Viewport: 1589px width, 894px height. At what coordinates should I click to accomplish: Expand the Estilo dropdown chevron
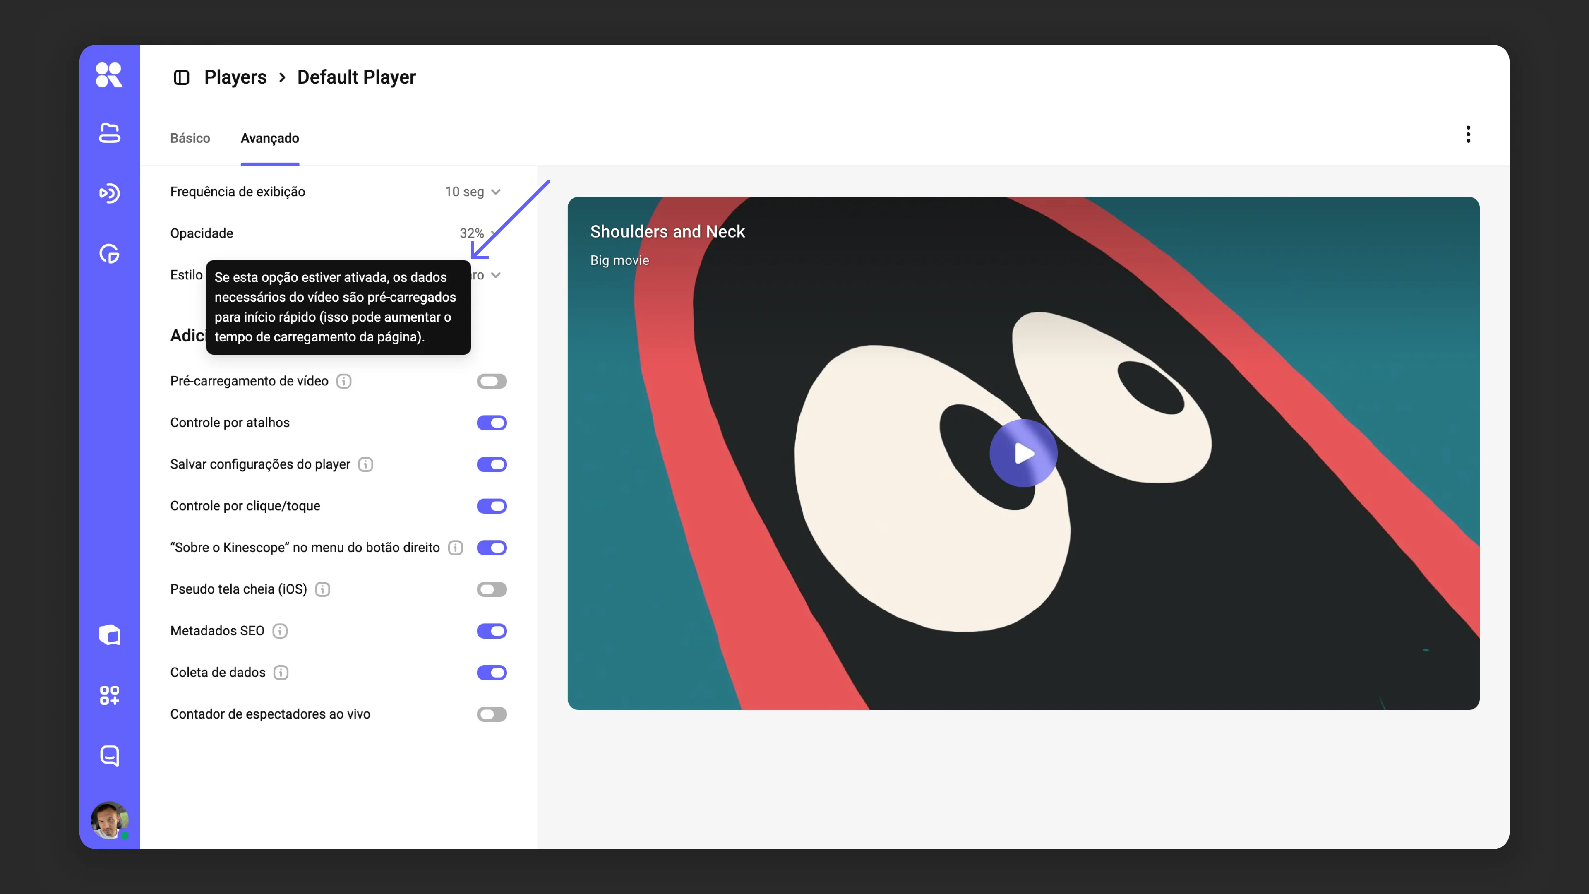click(495, 275)
